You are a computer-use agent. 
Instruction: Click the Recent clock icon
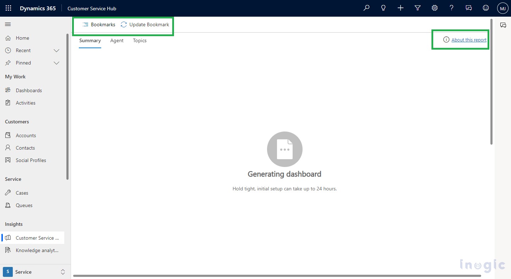8,50
